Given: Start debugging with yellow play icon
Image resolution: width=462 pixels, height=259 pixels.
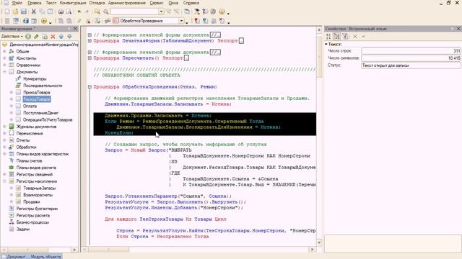Looking at the screenshot, I should (x=44, y=21).
